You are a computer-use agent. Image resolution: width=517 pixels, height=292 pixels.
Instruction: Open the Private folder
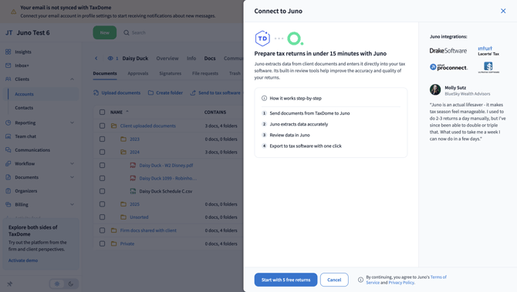127,243
